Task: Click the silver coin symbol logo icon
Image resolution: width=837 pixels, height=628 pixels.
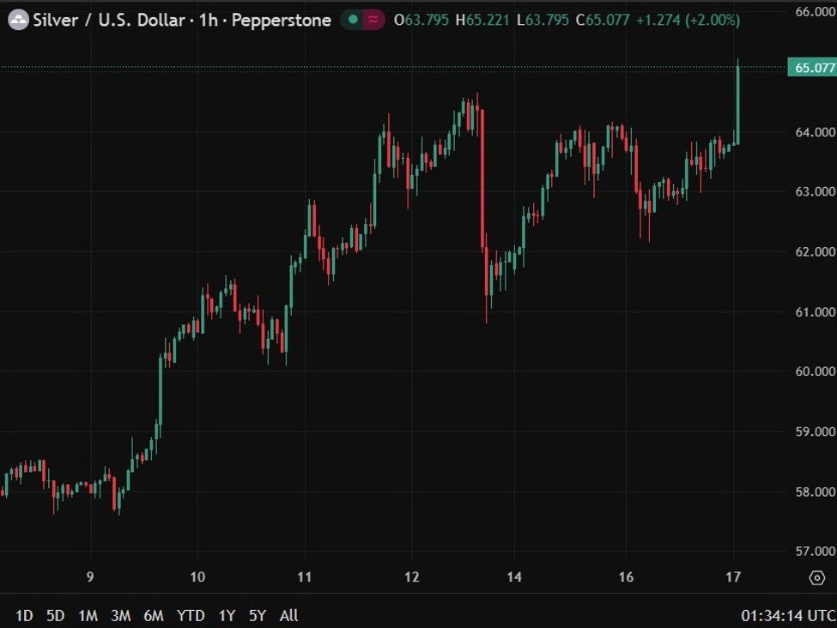Action: [x=17, y=19]
